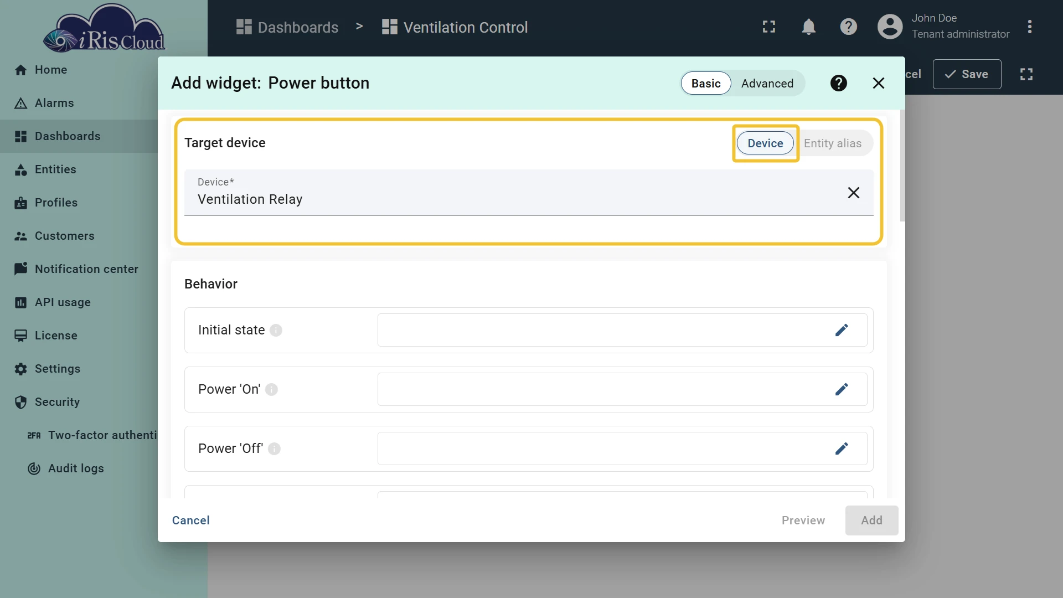Clear the Ventilation Relay device selection
The height and width of the screenshot is (598, 1063).
(x=853, y=193)
